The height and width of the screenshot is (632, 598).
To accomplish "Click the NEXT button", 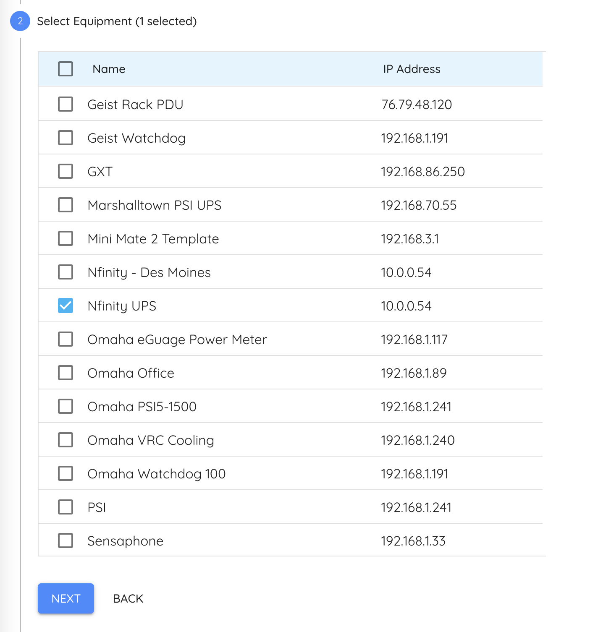I will (x=66, y=598).
